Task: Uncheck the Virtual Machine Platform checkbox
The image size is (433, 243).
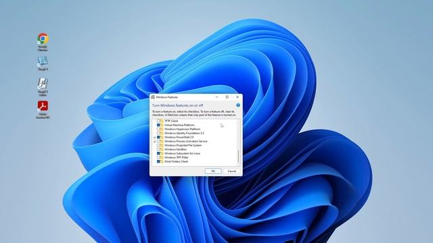Action: click(158, 125)
